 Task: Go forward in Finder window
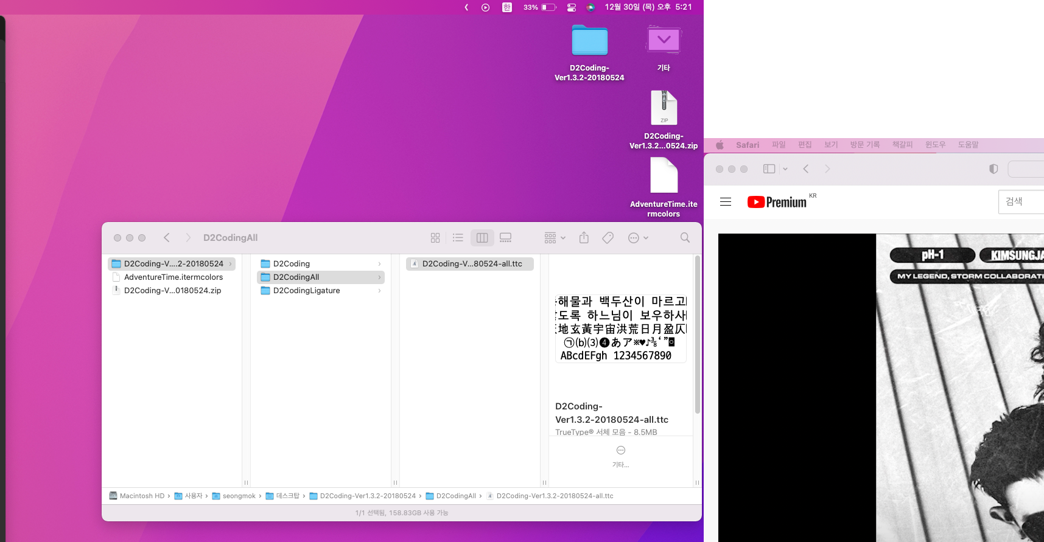pyautogui.click(x=188, y=238)
